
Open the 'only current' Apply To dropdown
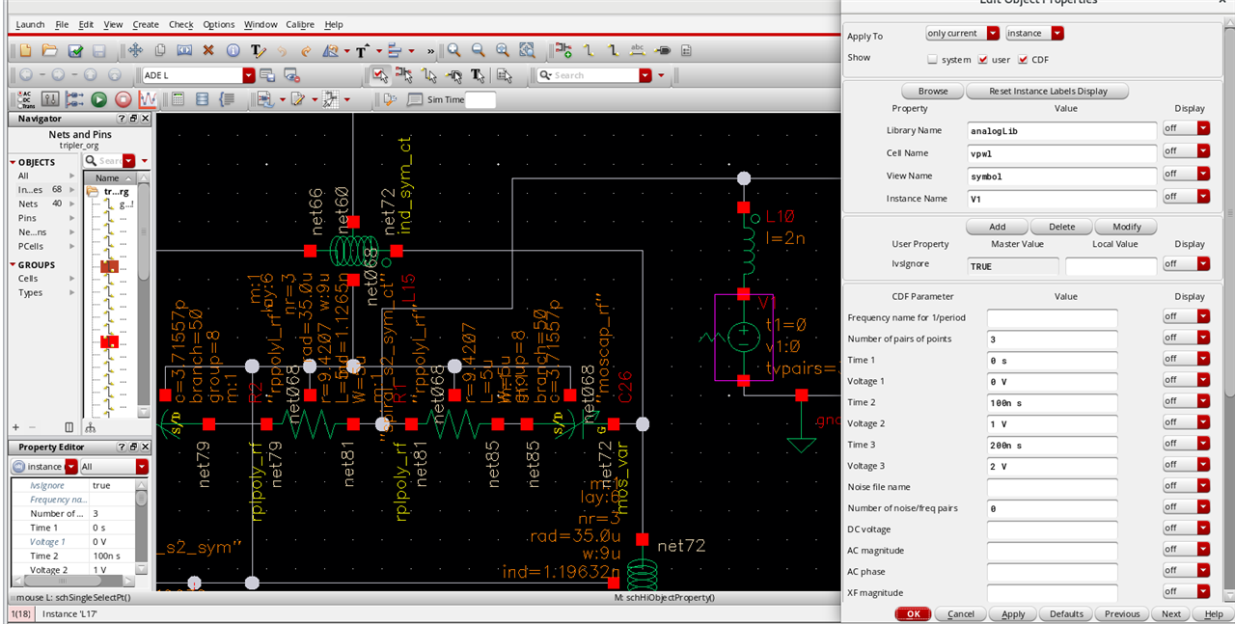pos(961,34)
